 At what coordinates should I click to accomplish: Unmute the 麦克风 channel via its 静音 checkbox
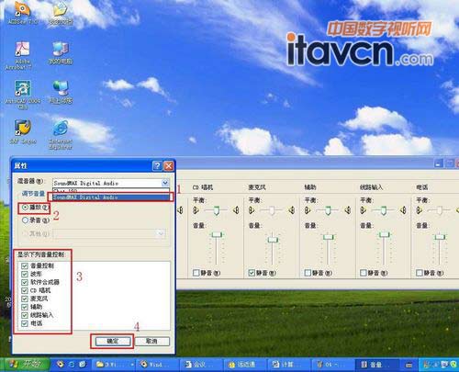(x=252, y=273)
